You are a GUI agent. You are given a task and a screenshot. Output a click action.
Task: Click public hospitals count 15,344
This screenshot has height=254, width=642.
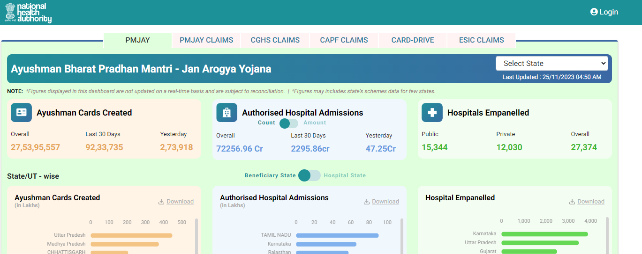pyautogui.click(x=435, y=147)
